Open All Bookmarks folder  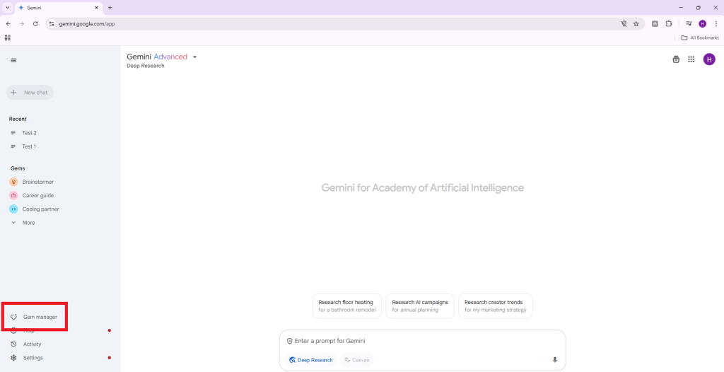[700, 38]
